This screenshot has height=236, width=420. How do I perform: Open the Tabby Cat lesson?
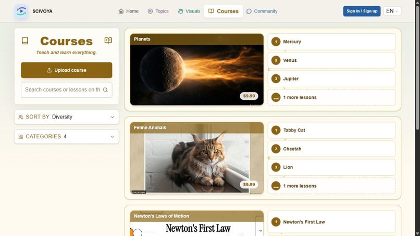[331, 130]
